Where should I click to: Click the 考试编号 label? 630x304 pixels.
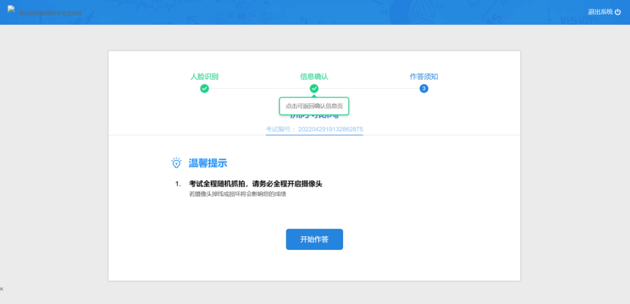280,129
